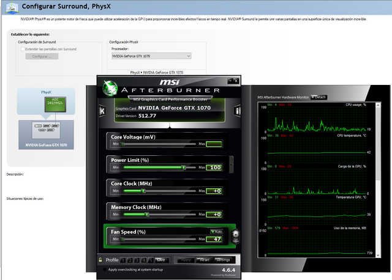392x280 pixels.
Task: Check Extender las pantallas con Surround
Action: click(23, 49)
